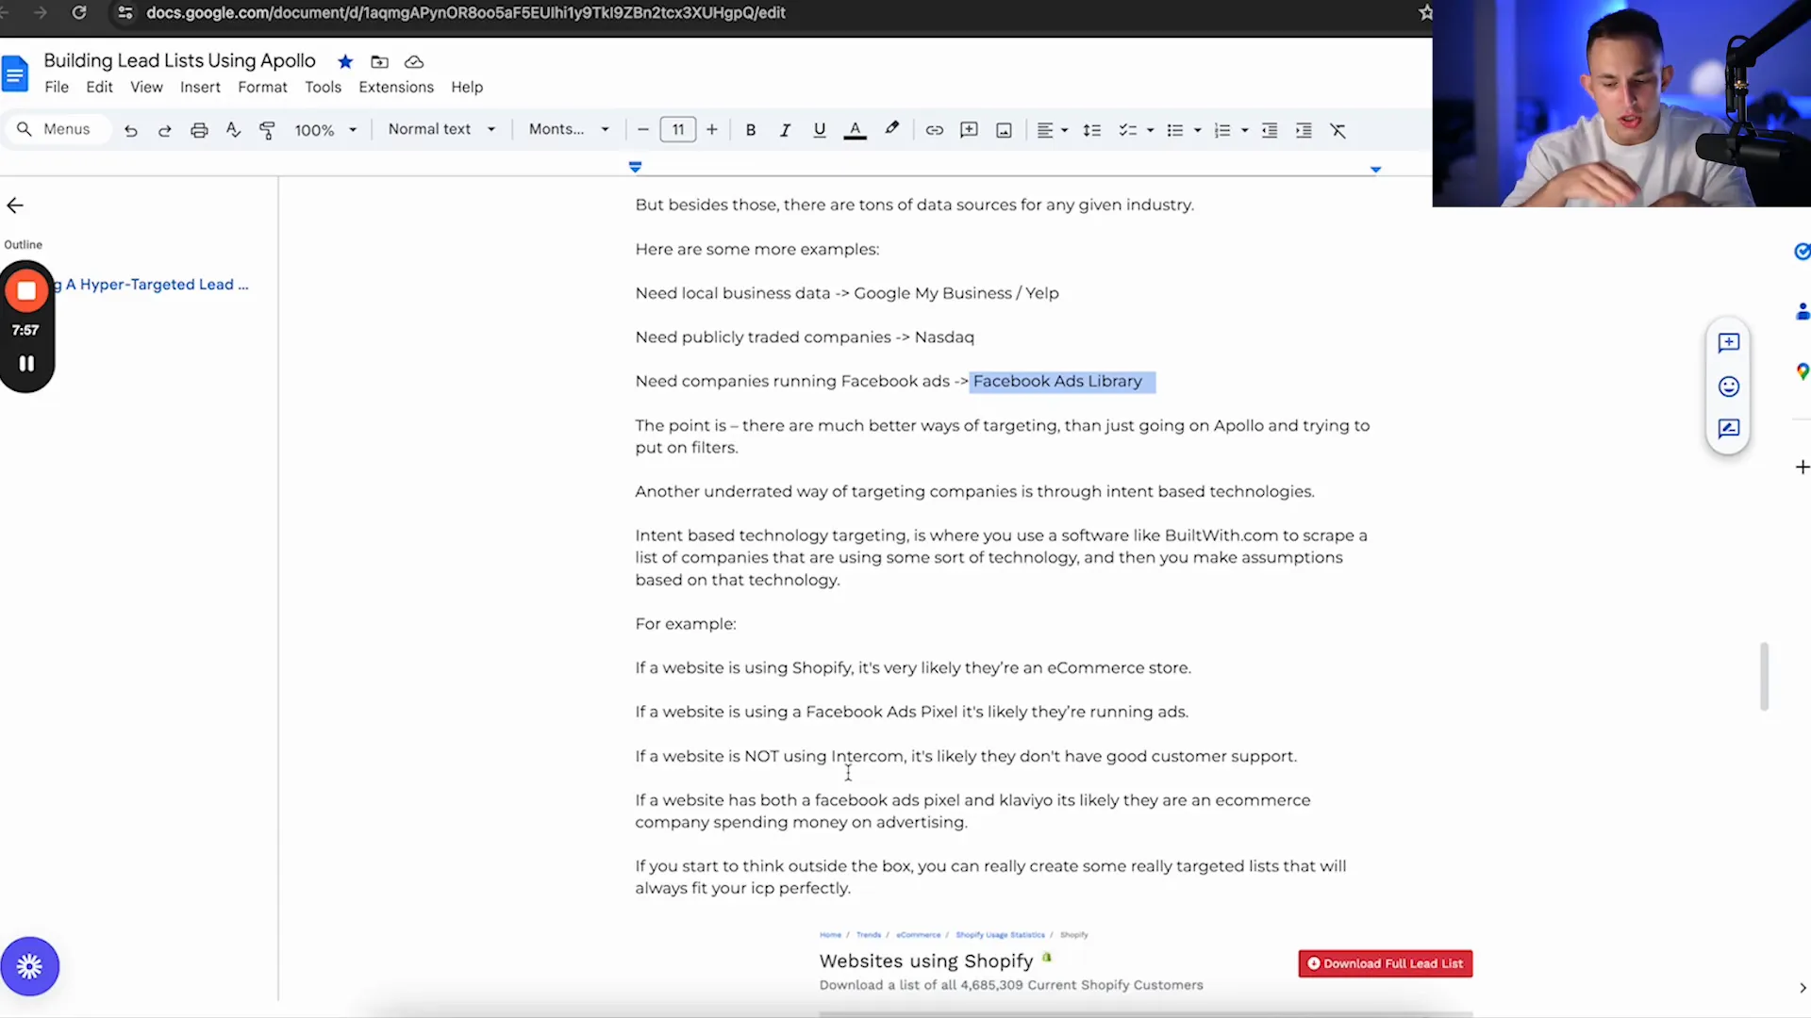This screenshot has width=1811, height=1018.
Task: Click the zoom level percentage field
Action: click(x=315, y=129)
